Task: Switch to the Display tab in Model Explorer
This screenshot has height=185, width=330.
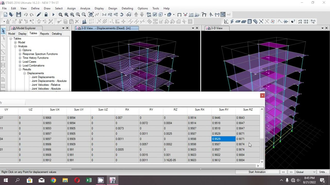Action: [22, 34]
